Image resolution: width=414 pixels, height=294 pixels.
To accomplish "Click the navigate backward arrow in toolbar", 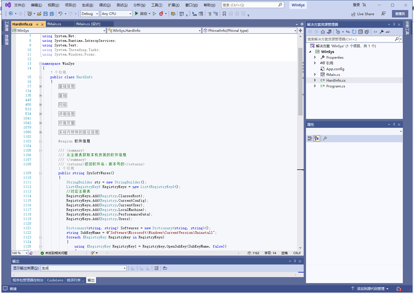I will (x=11, y=13).
